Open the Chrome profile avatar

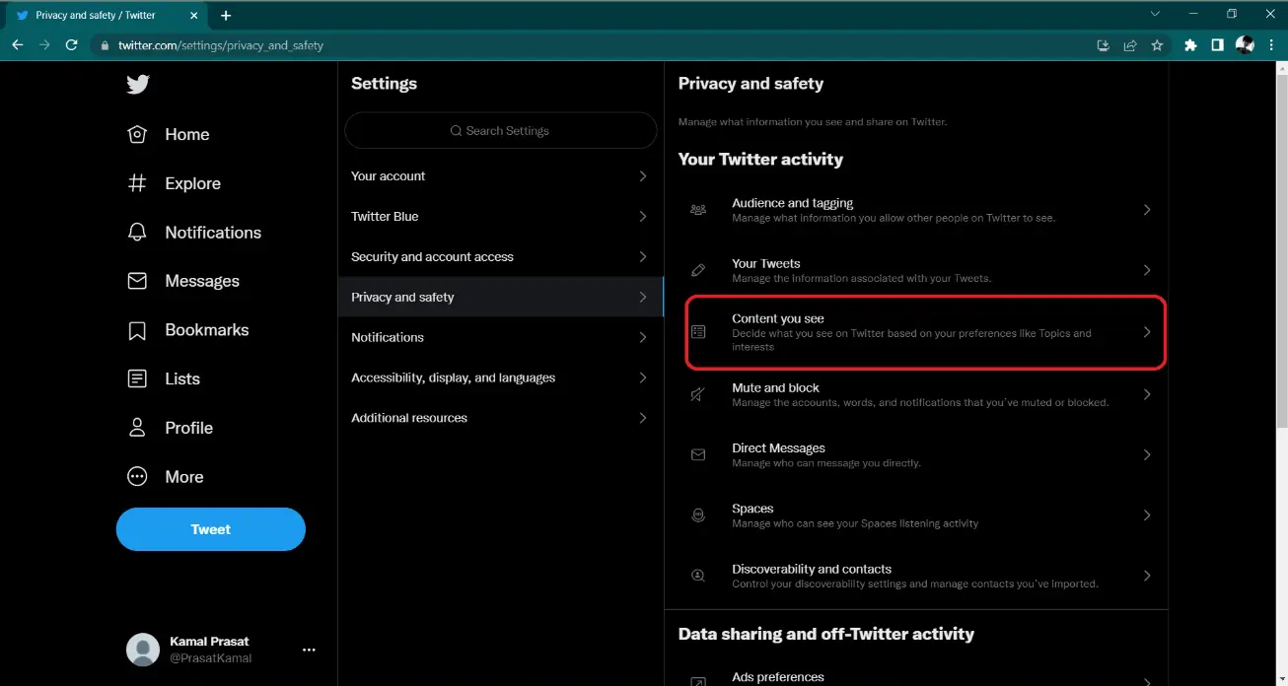[1245, 45]
